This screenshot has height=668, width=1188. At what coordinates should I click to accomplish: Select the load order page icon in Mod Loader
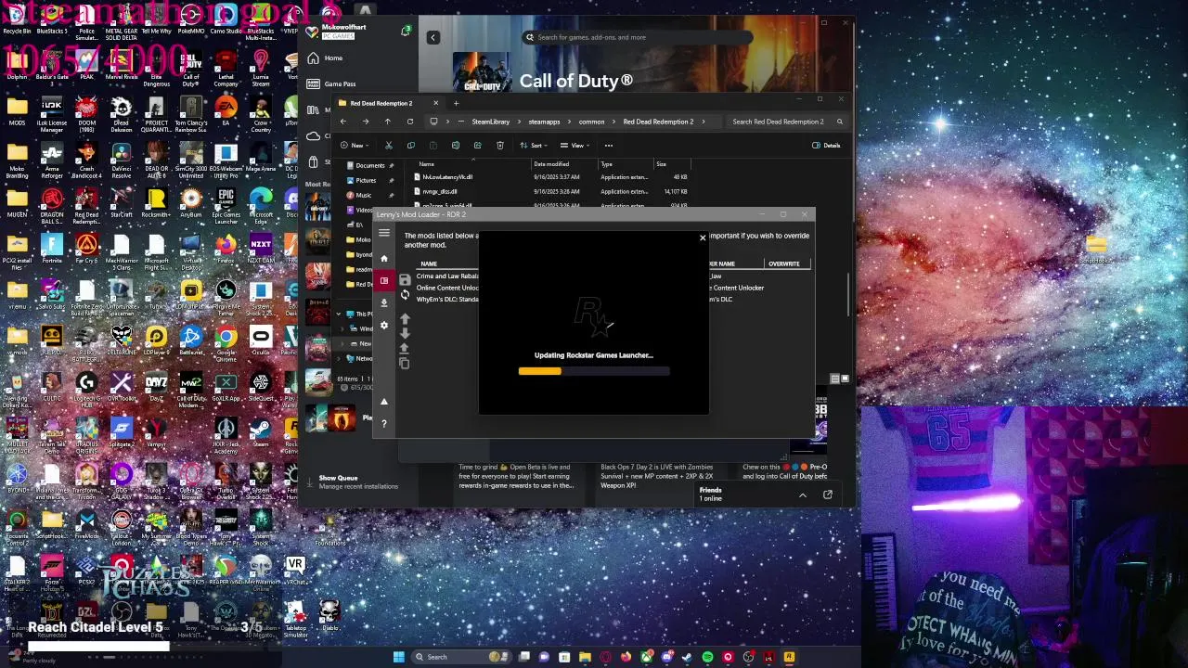[x=384, y=280]
